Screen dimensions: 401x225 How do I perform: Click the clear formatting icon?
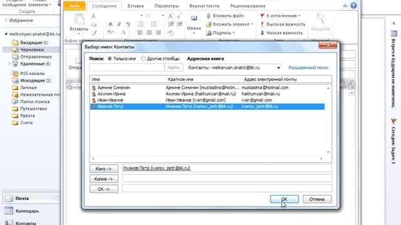(171, 32)
